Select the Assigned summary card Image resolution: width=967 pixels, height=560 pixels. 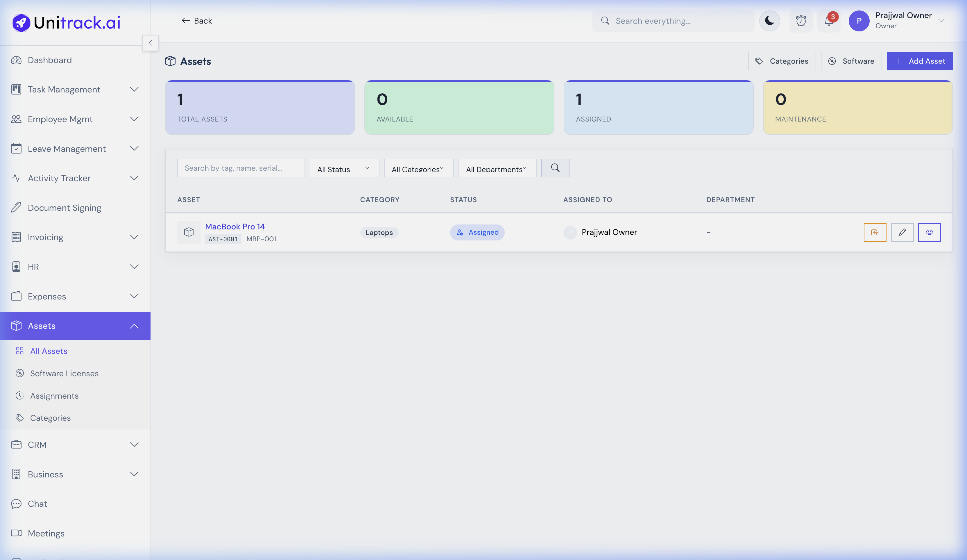(658, 107)
